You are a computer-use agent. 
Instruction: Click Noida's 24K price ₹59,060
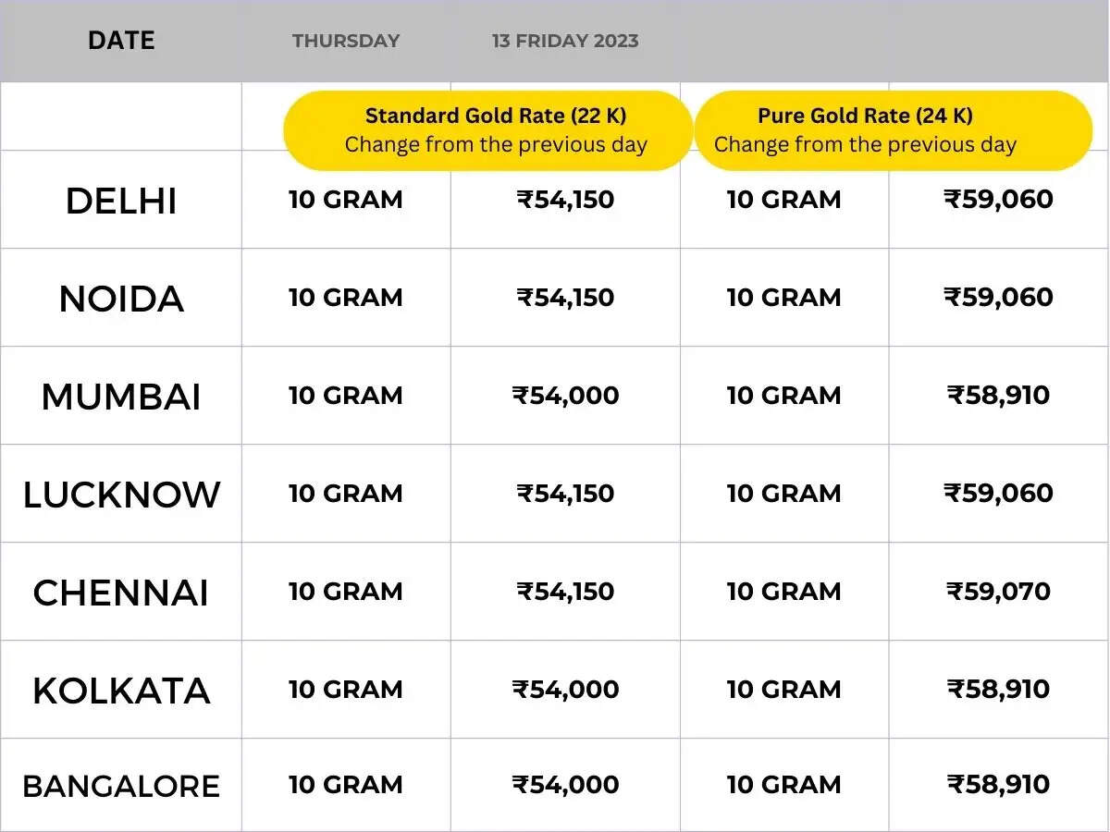point(998,298)
